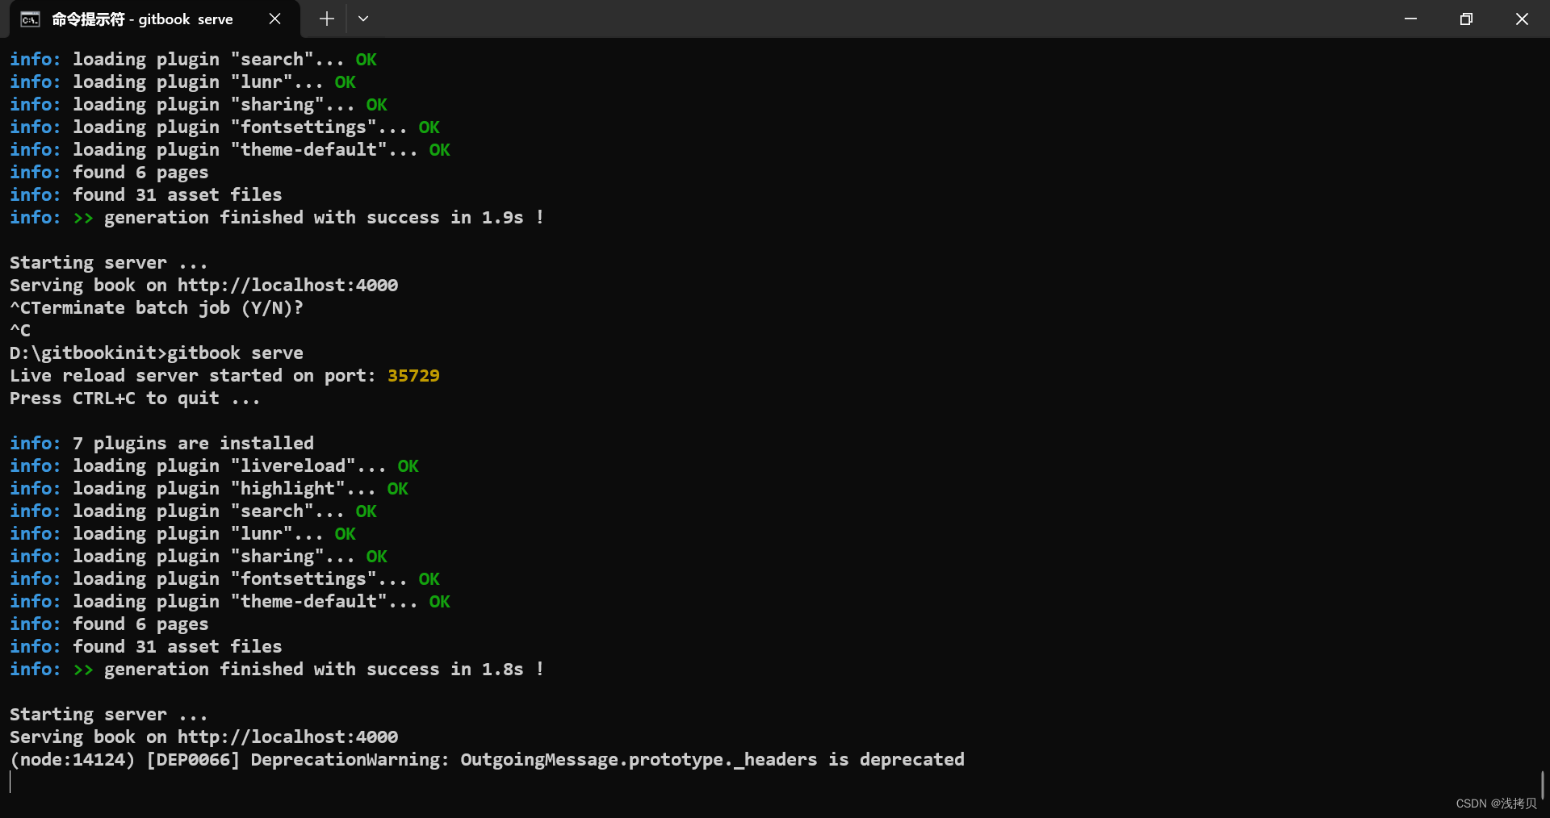
Task: Click "generation finished with success in 1.8s" line
Action: click(277, 670)
